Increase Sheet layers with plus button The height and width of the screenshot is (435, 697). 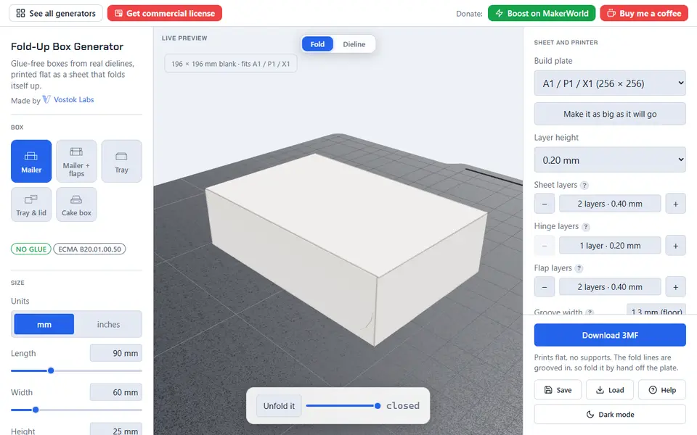(x=676, y=204)
